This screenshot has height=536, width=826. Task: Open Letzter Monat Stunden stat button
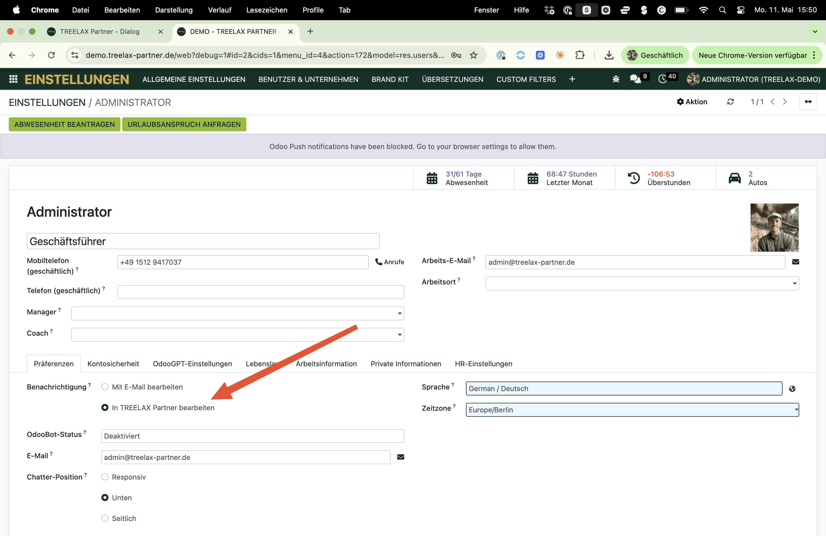pyautogui.click(x=565, y=178)
